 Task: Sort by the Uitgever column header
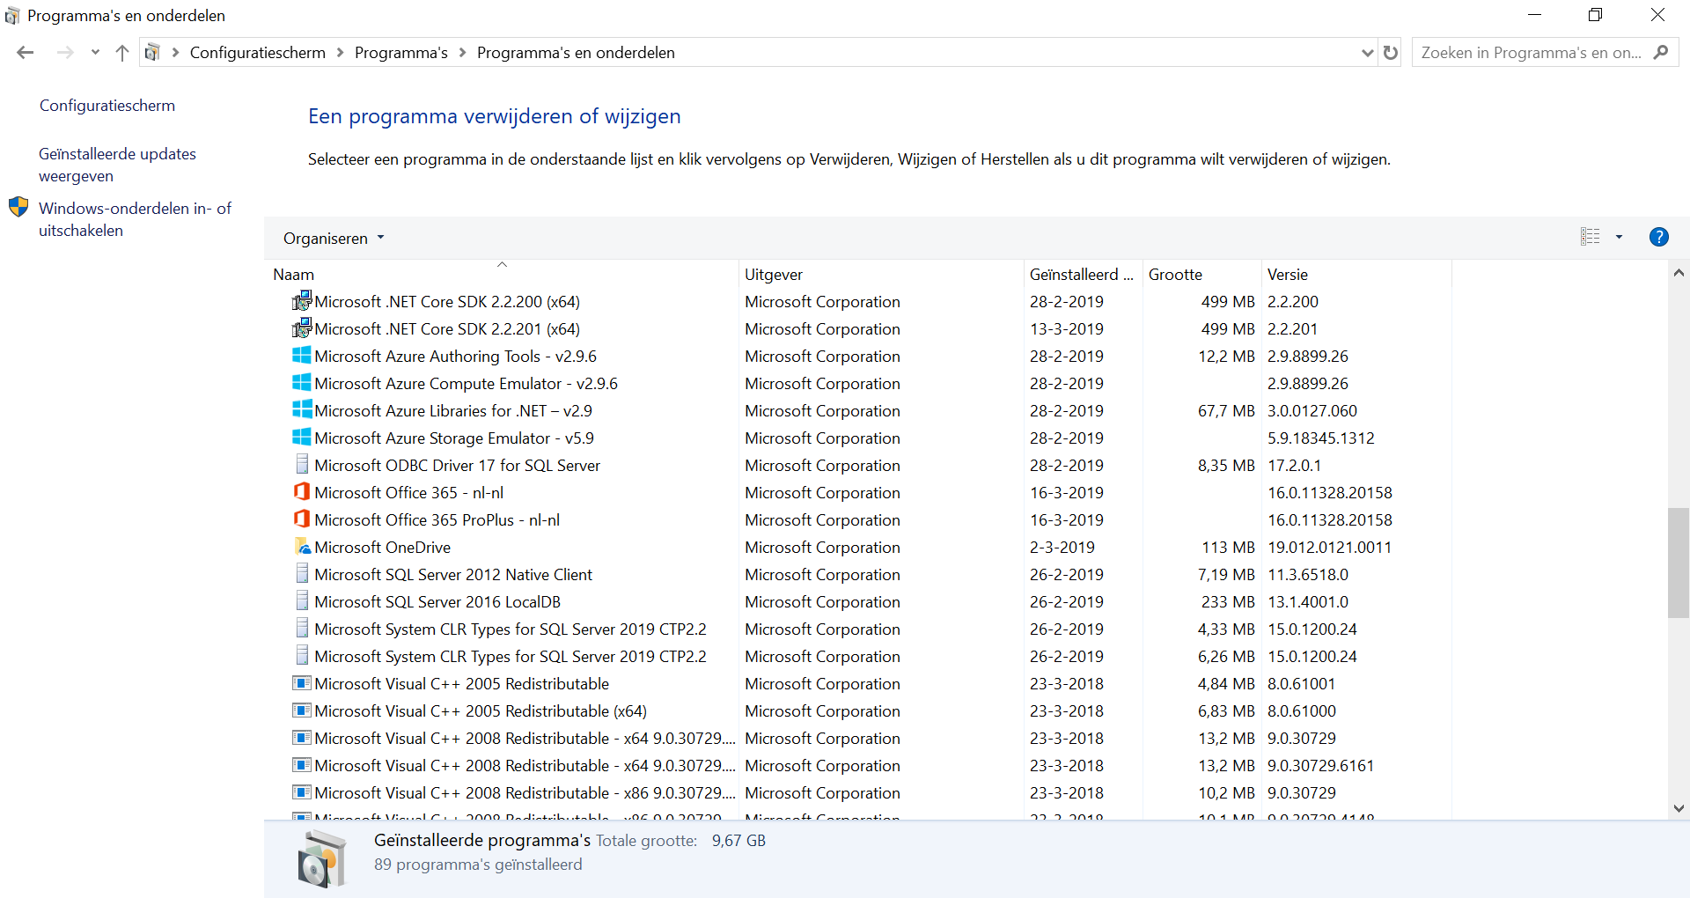click(881, 274)
